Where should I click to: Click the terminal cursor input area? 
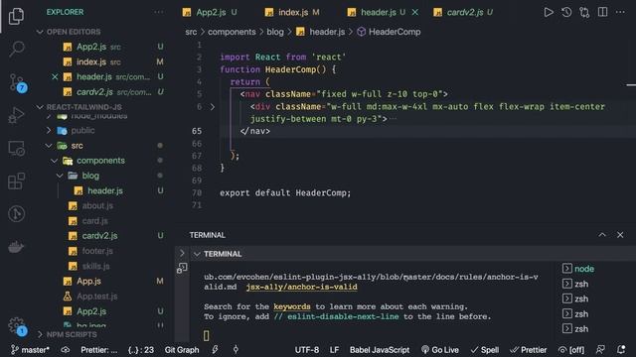click(207, 335)
